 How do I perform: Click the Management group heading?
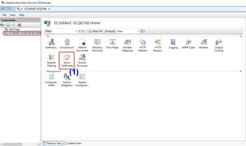[x=54, y=71]
